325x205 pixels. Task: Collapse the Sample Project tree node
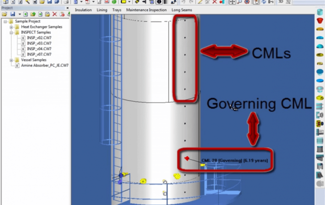coord(5,21)
